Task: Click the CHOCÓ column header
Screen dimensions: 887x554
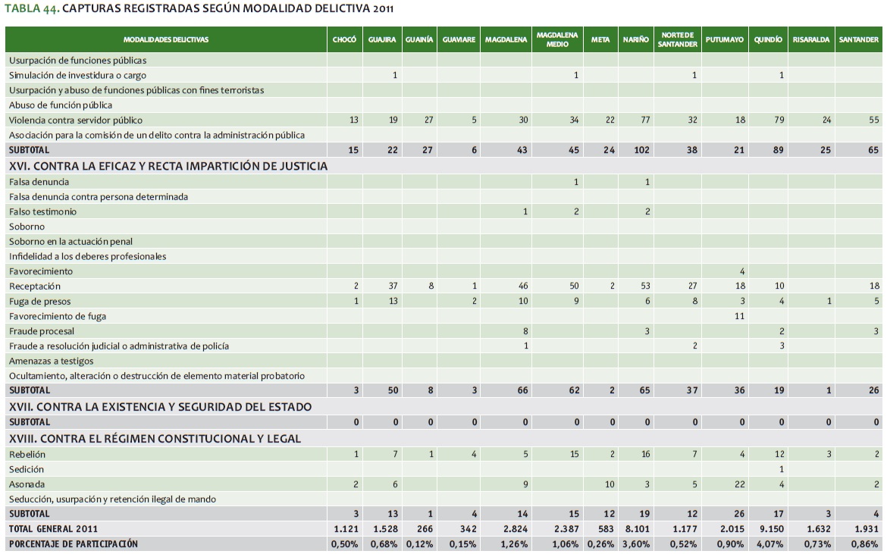Action: [345, 39]
